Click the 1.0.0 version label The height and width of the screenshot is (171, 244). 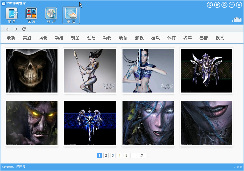[x=238, y=167]
